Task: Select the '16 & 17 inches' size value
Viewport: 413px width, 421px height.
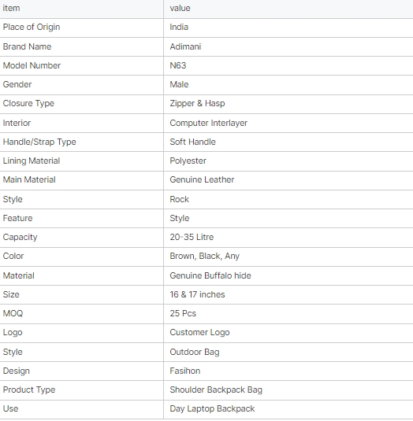Action: tap(197, 294)
